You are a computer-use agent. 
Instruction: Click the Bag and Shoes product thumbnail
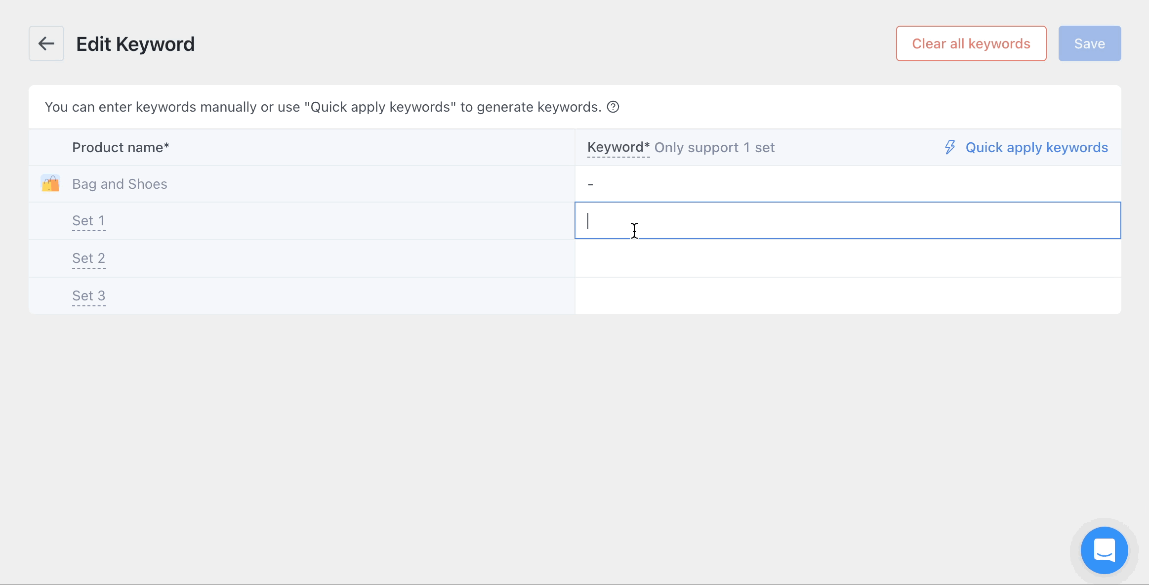pos(50,183)
